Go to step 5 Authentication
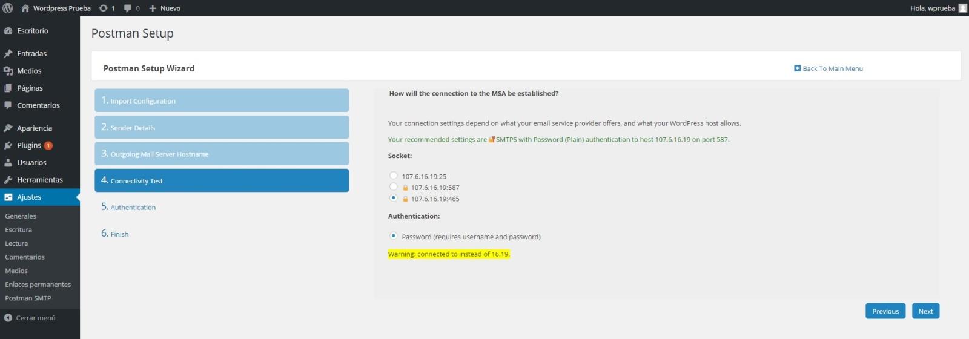Image resolution: width=969 pixels, height=339 pixels. (128, 207)
